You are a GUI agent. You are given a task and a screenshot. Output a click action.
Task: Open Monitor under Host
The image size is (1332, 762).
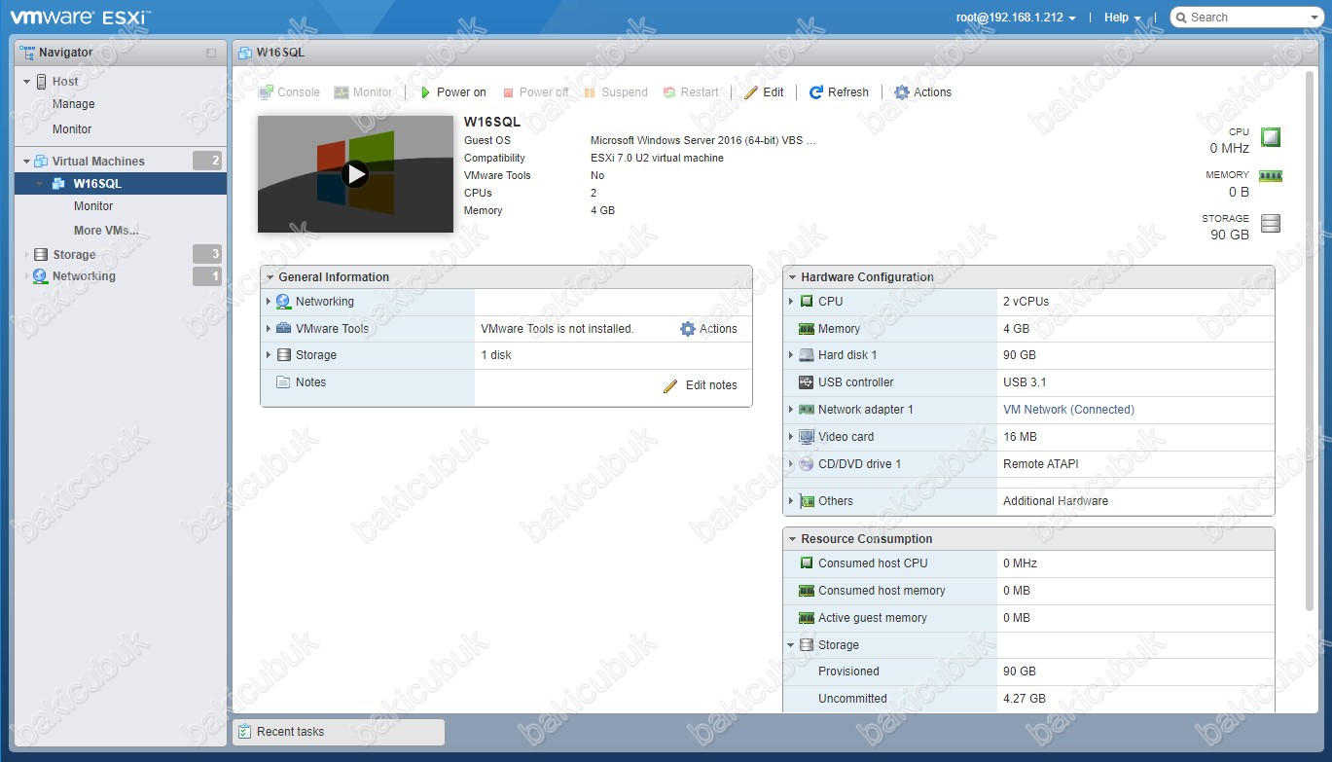[72, 129]
